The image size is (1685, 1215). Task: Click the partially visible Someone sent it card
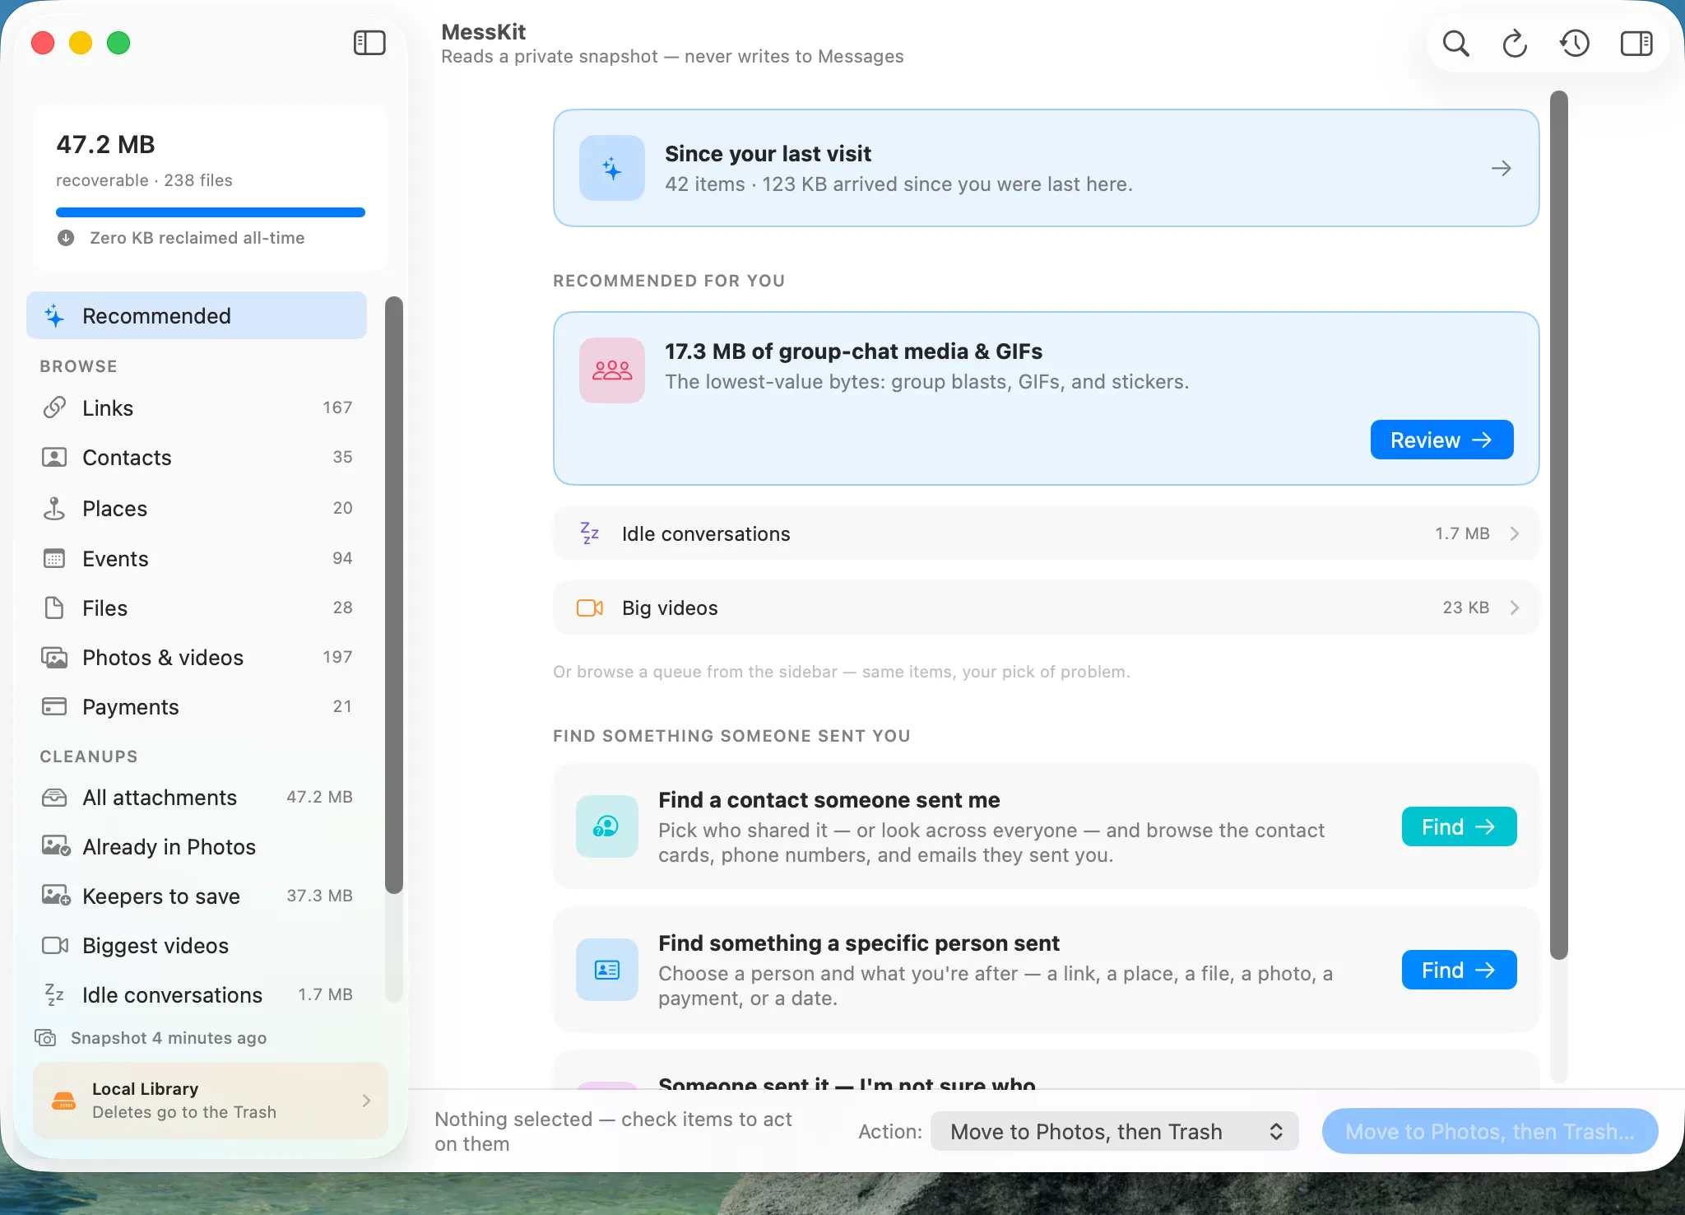[x=1046, y=1070]
